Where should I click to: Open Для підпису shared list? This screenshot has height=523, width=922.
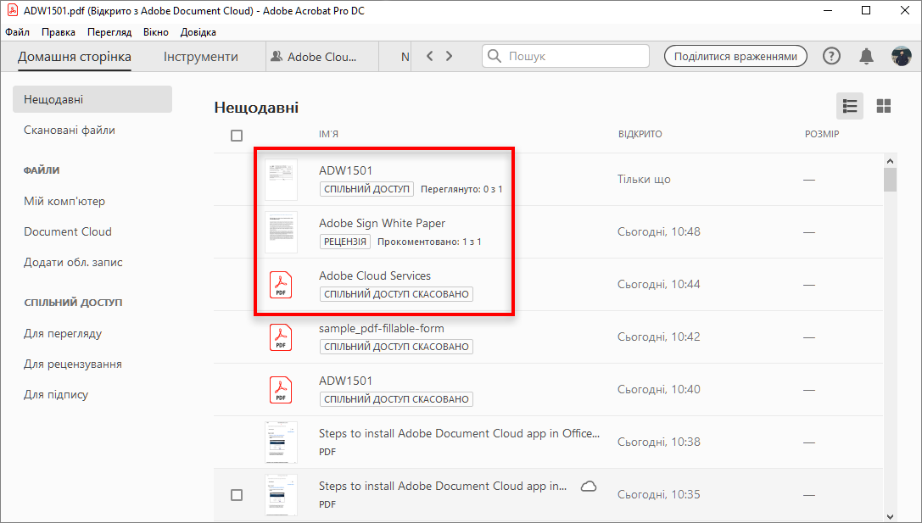[56, 394]
